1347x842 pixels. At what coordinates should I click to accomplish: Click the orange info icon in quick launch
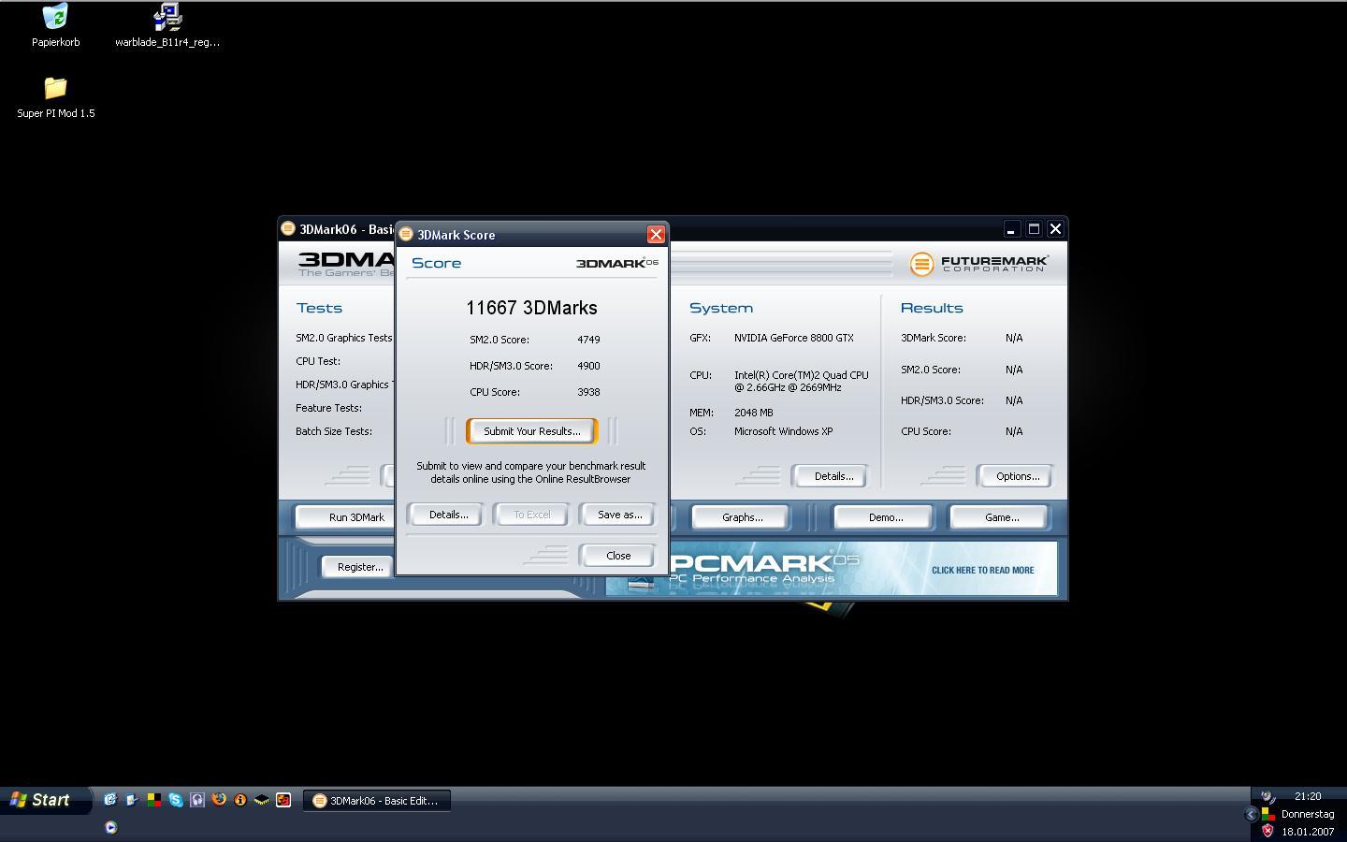(240, 800)
